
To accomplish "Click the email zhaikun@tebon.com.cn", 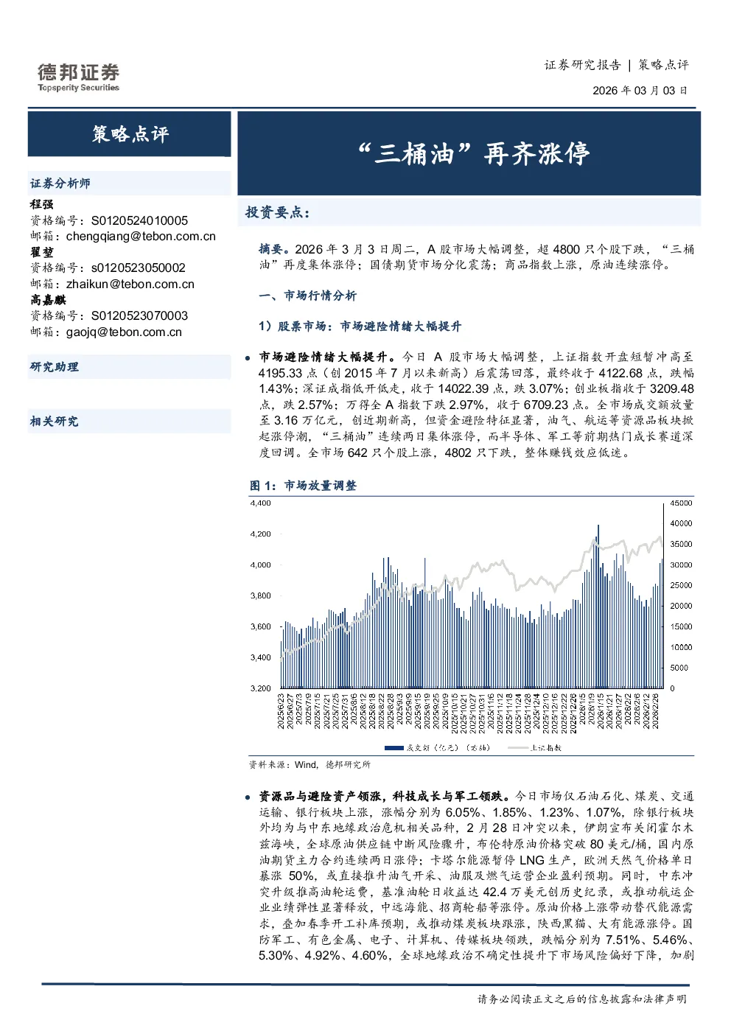I will tap(130, 284).
